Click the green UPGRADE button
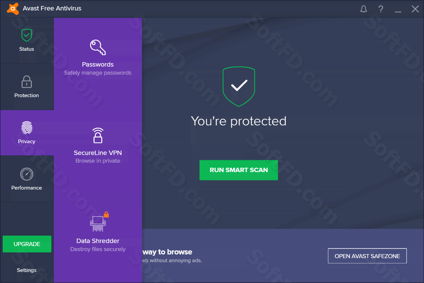 point(27,244)
